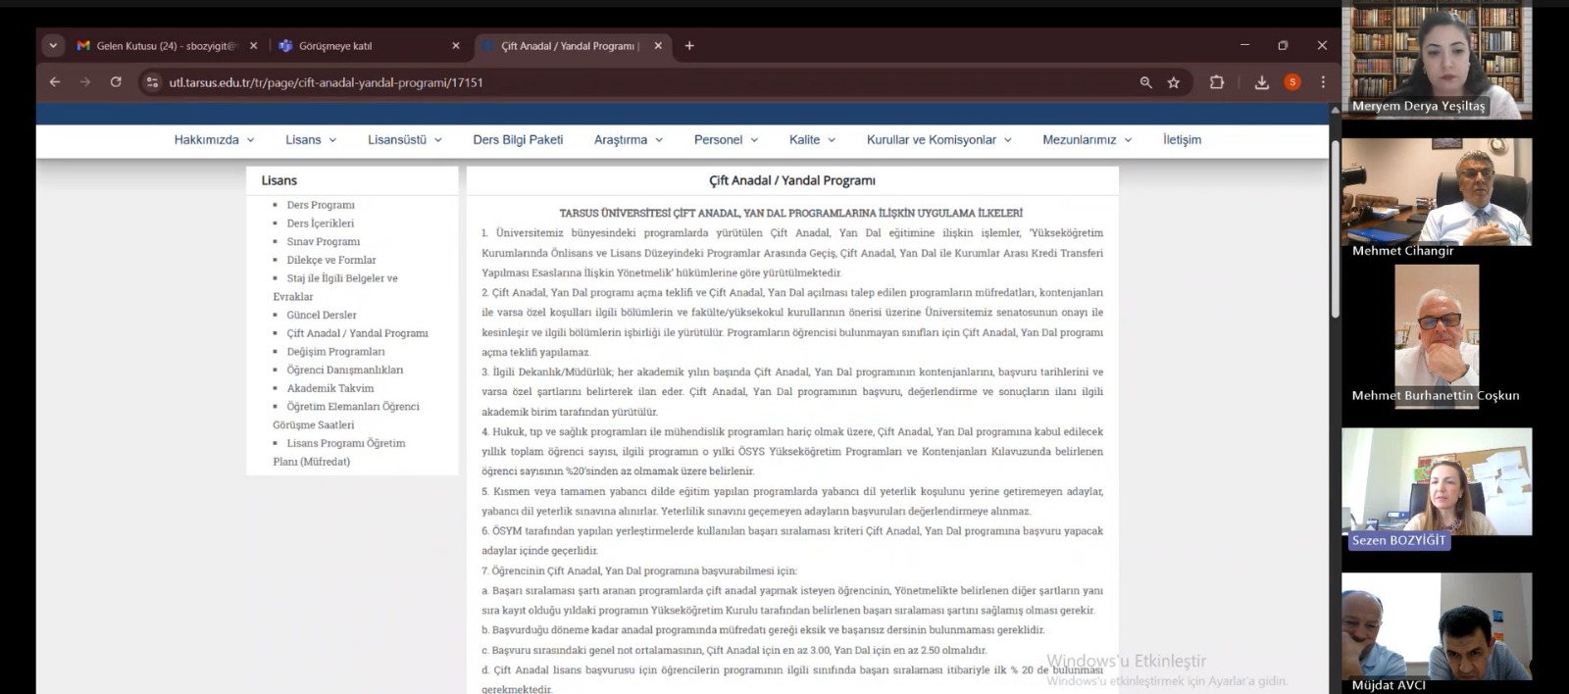Expand the Lisansüstü menu
This screenshot has width=1569, height=694.
pos(405,140)
